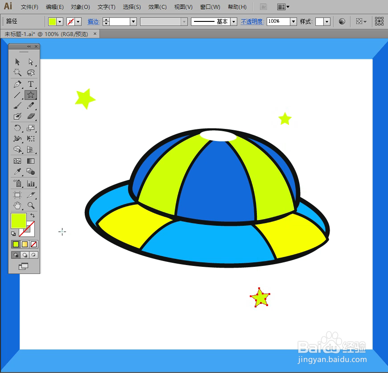Choose the Magic Wand tool
Screen dimensions: 388x373
tap(17, 73)
